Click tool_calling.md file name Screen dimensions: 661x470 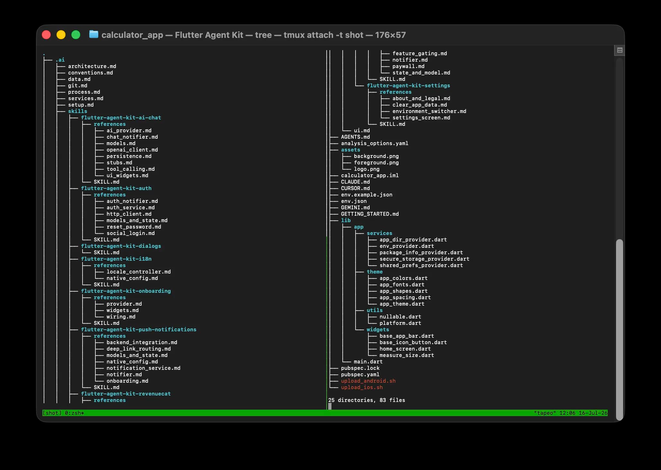(x=131, y=169)
